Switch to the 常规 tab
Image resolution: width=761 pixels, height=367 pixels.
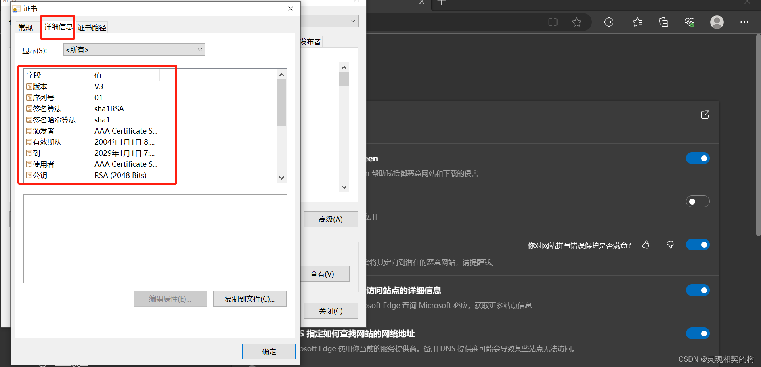point(25,27)
